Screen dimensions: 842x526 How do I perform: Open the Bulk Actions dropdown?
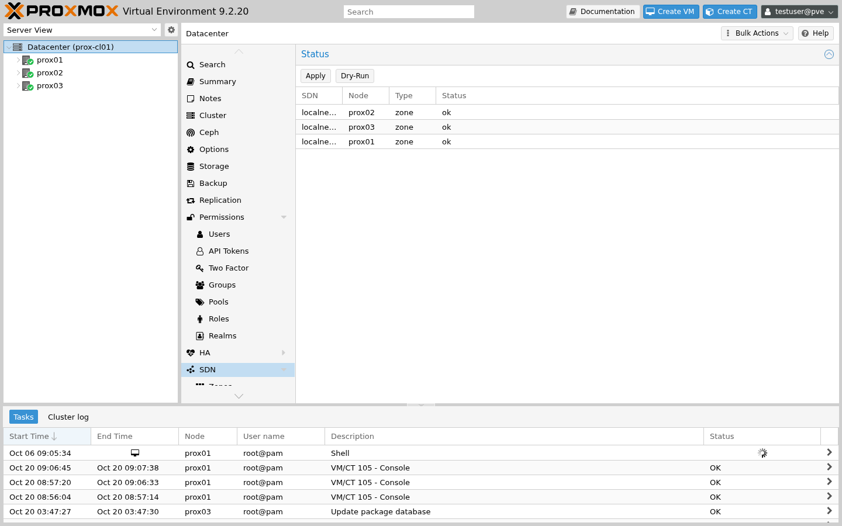tap(757, 33)
